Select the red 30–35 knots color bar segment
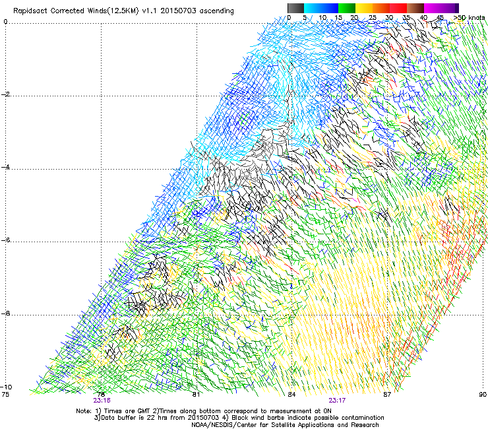 click(398, 8)
